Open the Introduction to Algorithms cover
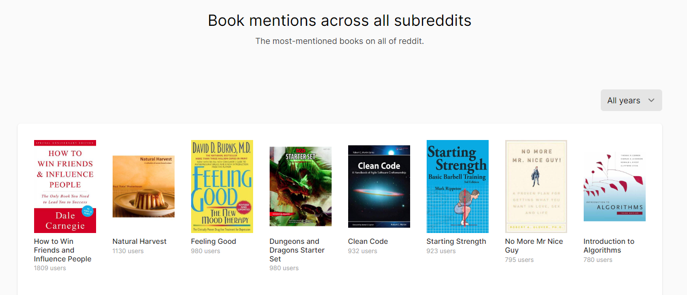Screen dimensions: 687x295 click(615, 187)
